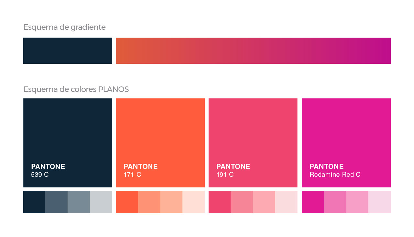The image size is (414, 237).
Task: Pick the palest peach tint in orange row
Action: tap(194, 202)
